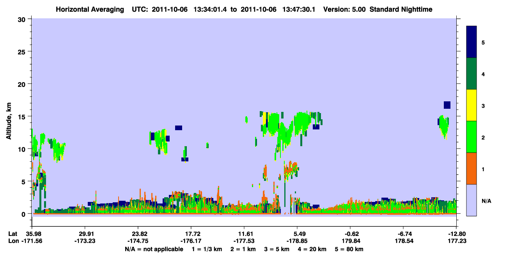This screenshot has height=260, width=507.
Task: Click the 'Version: 5.00' text in title
Action: (344, 9)
